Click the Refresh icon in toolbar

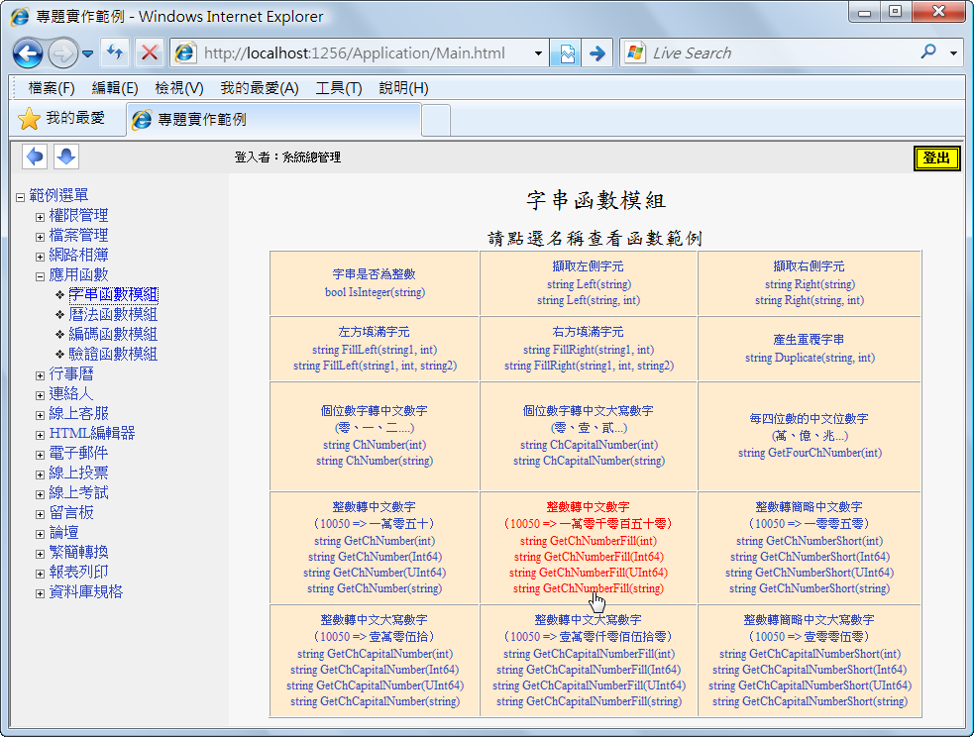(x=115, y=53)
